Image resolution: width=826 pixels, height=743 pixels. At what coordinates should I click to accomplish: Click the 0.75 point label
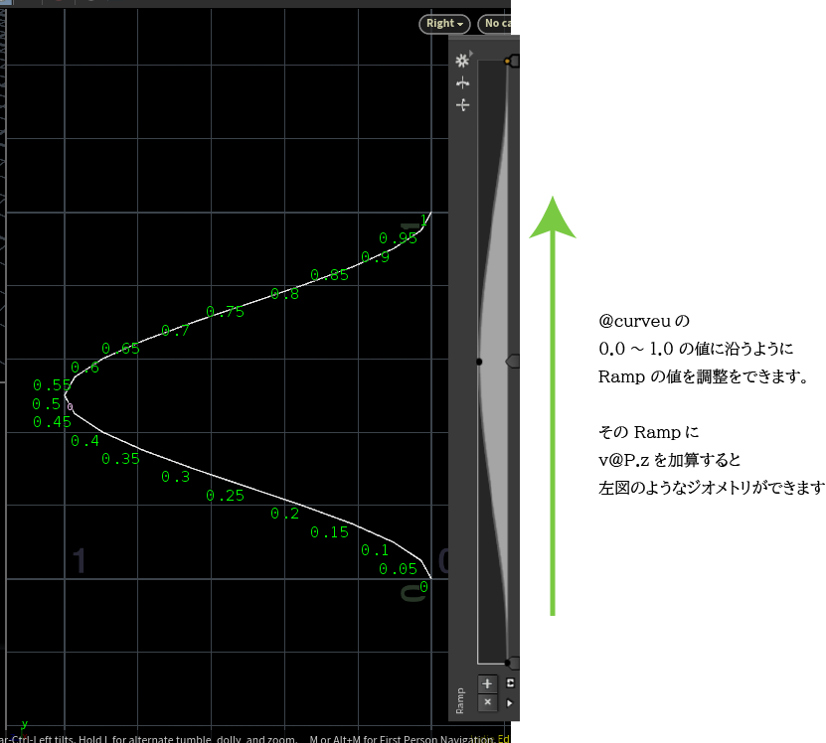pyautogui.click(x=225, y=312)
